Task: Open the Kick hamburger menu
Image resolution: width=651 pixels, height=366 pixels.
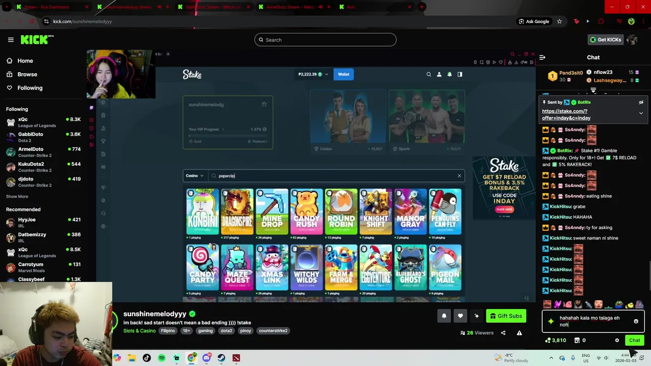Action: pyautogui.click(x=11, y=40)
